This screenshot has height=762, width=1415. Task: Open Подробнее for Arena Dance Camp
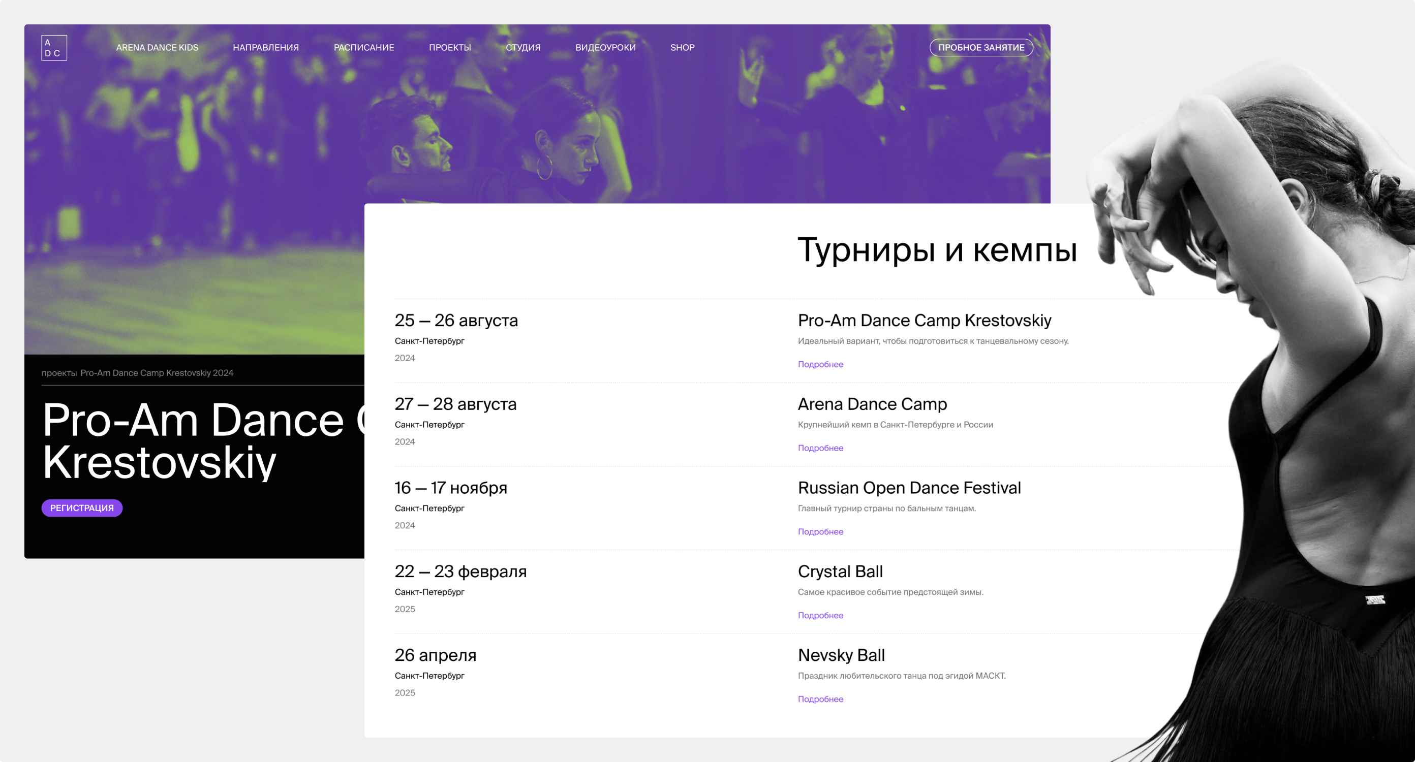point(820,448)
